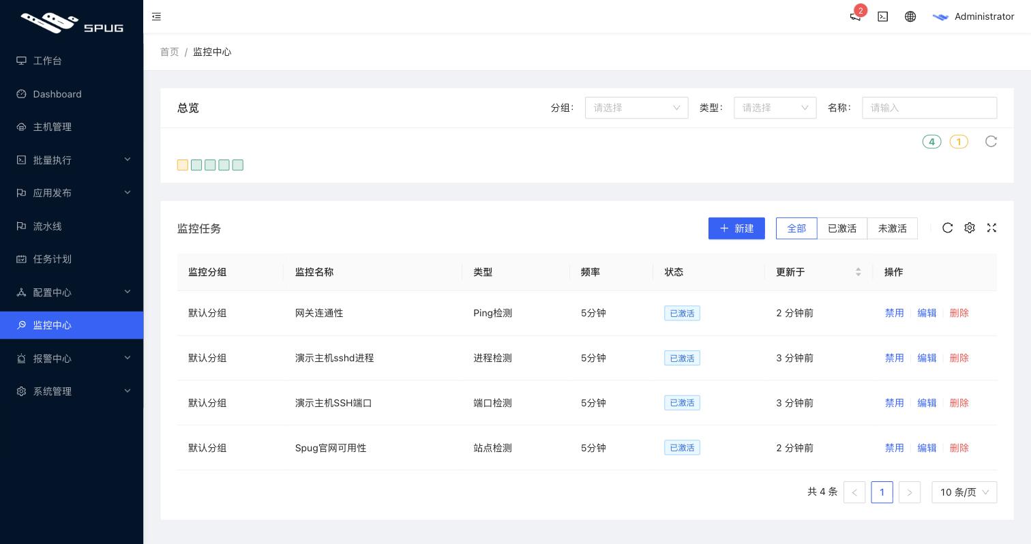Open table column settings gear
The height and width of the screenshot is (544, 1031).
970,228
